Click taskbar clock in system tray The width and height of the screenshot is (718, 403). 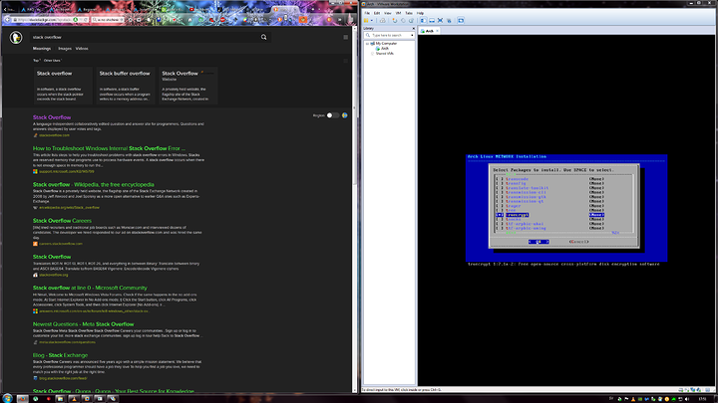point(702,399)
